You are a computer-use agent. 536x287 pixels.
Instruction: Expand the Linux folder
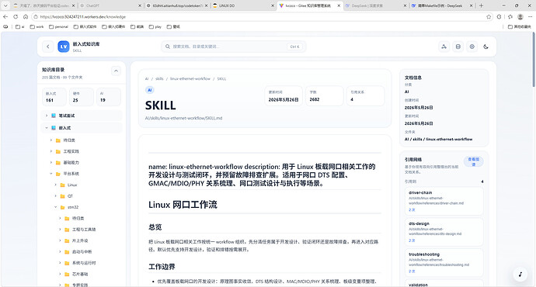pos(55,185)
